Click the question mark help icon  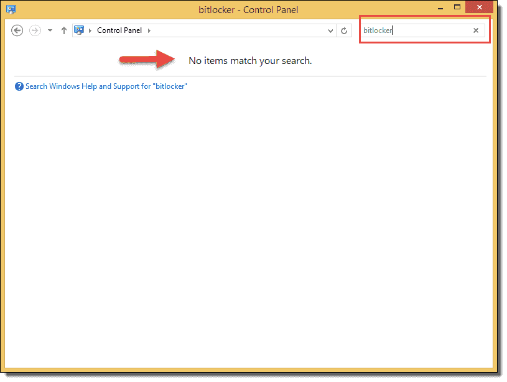pos(19,86)
